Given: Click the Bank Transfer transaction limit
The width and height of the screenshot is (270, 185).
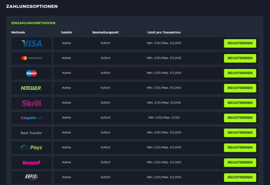Looking at the screenshot, I should tap(164, 132).
